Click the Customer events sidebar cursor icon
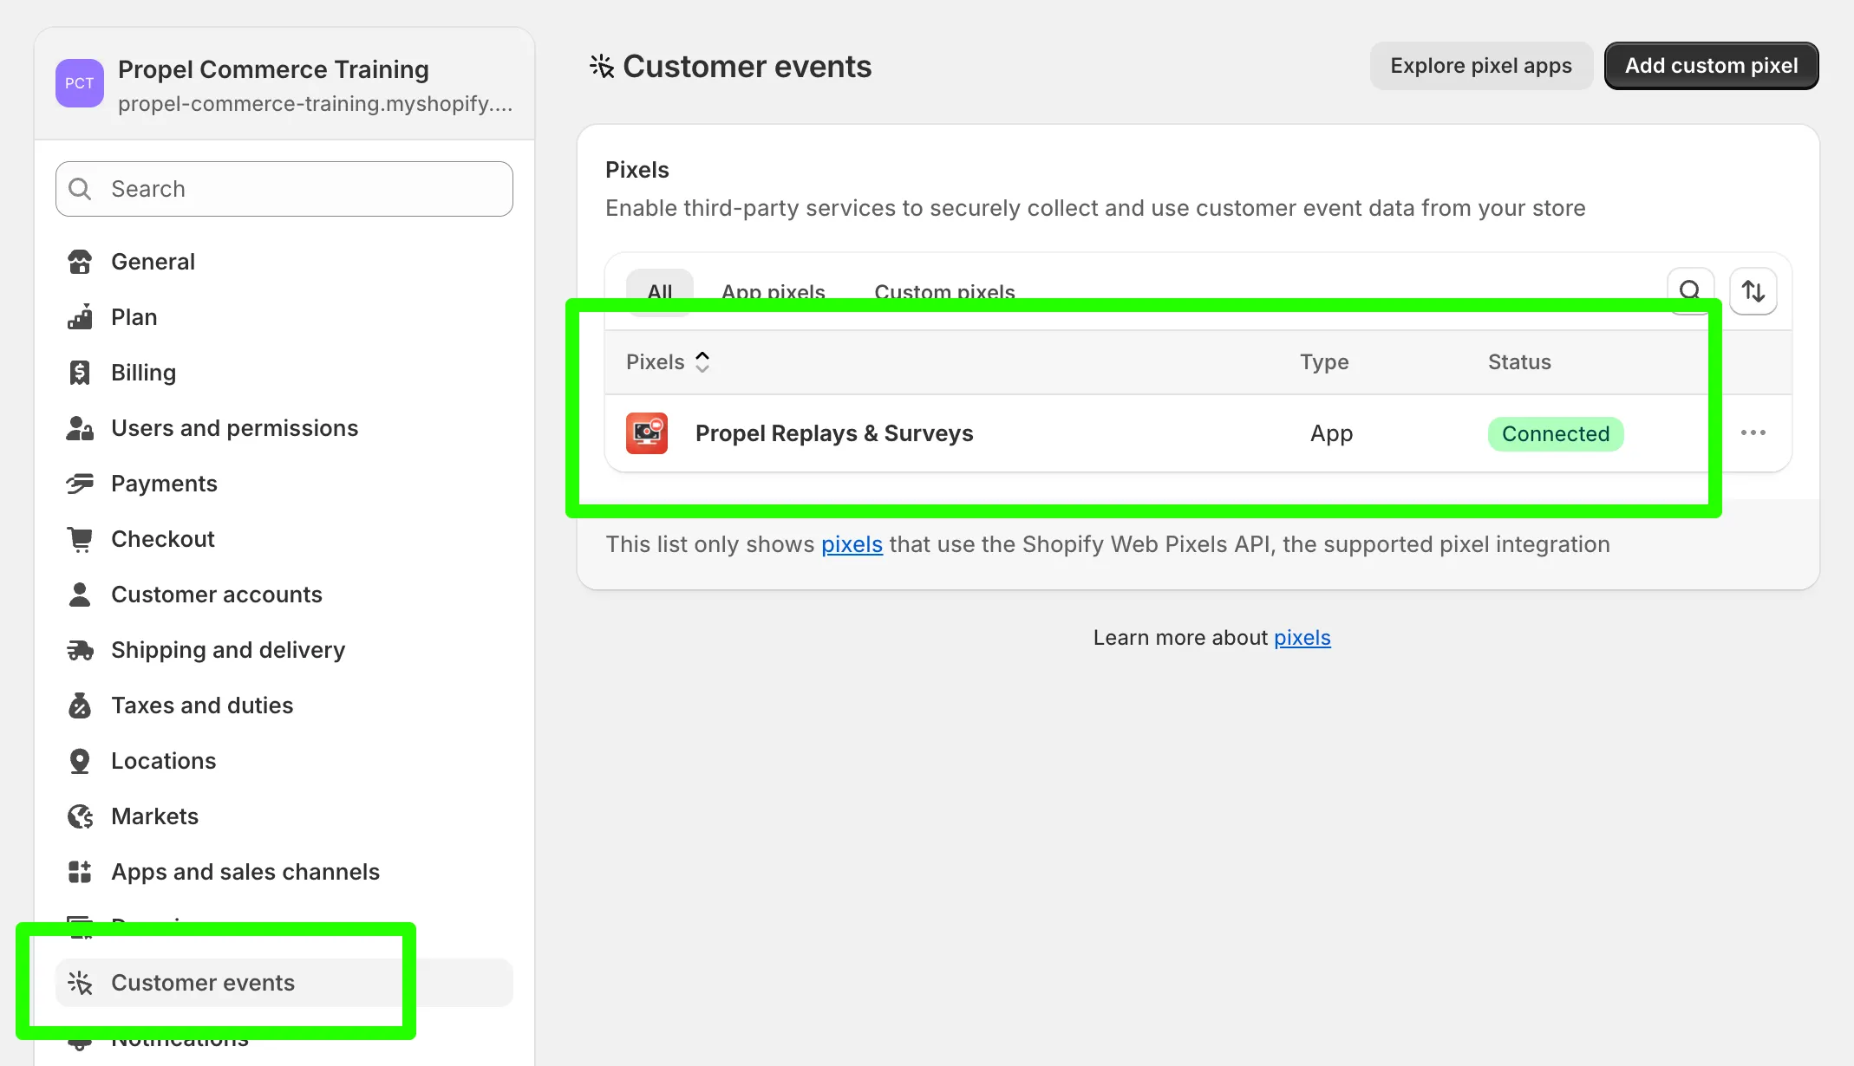Image resolution: width=1854 pixels, height=1066 pixels. (x=80, y=983)
